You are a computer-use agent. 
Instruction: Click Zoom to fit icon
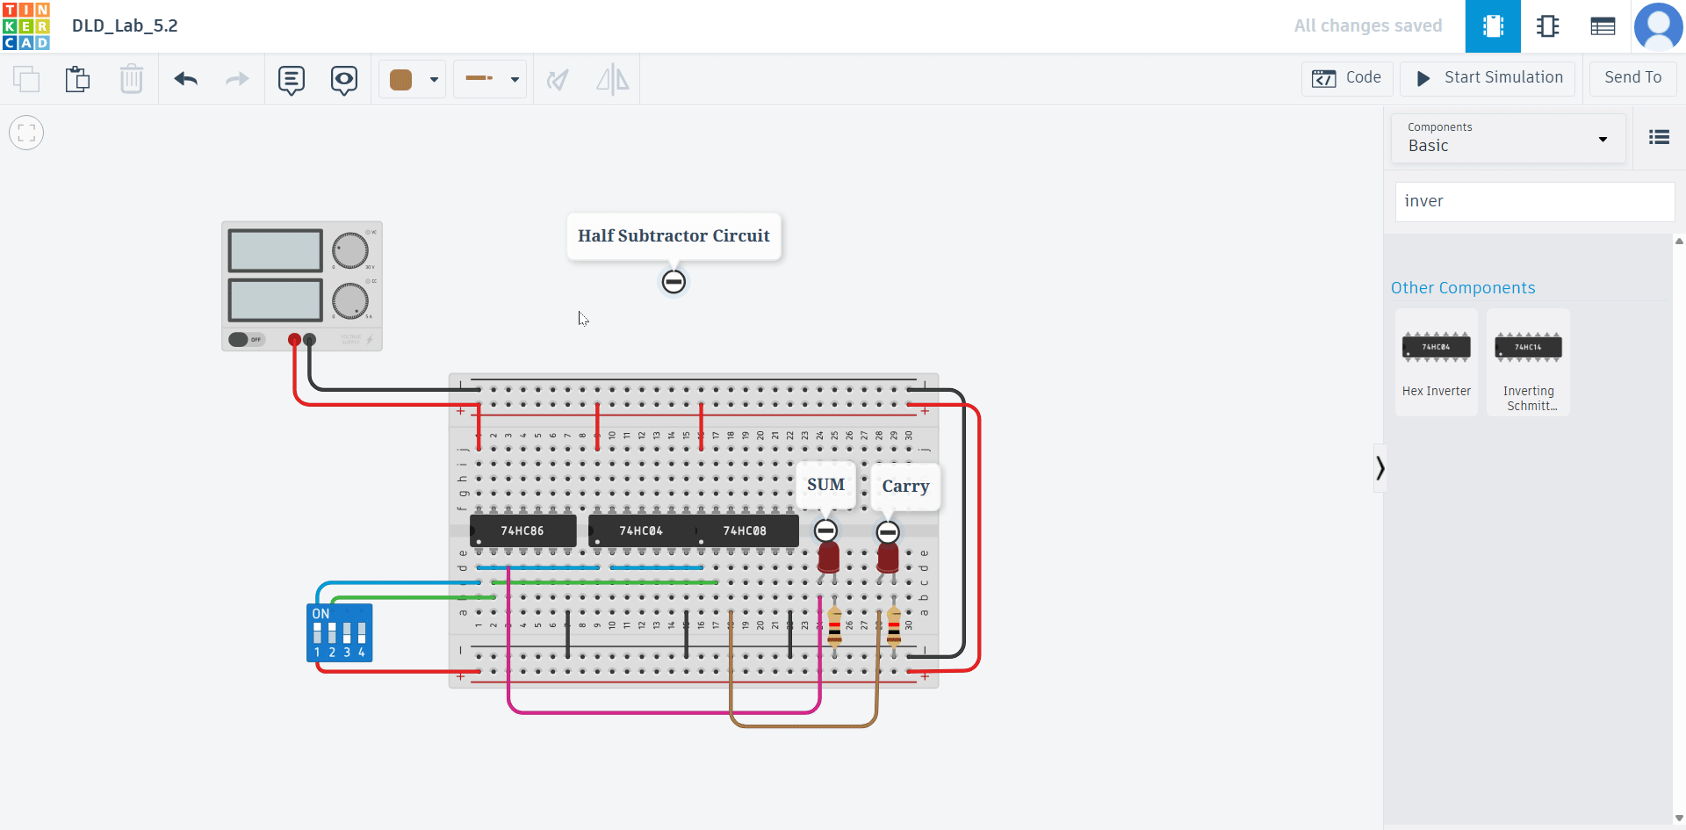(26, 134)
